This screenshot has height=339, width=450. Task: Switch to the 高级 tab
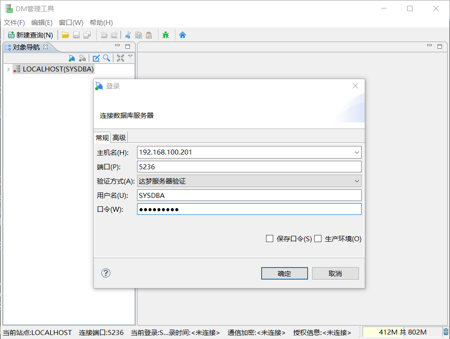click(x=119, y=138)
